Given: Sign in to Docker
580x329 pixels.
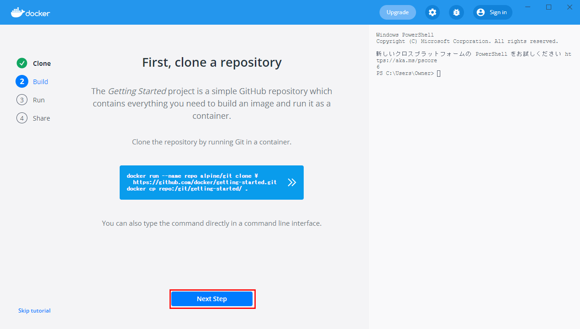Looking at the screenshot, I should pos(493,12).
